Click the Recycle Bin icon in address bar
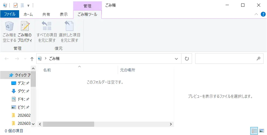This screenshot has height=135, width=267. point(40,58)
